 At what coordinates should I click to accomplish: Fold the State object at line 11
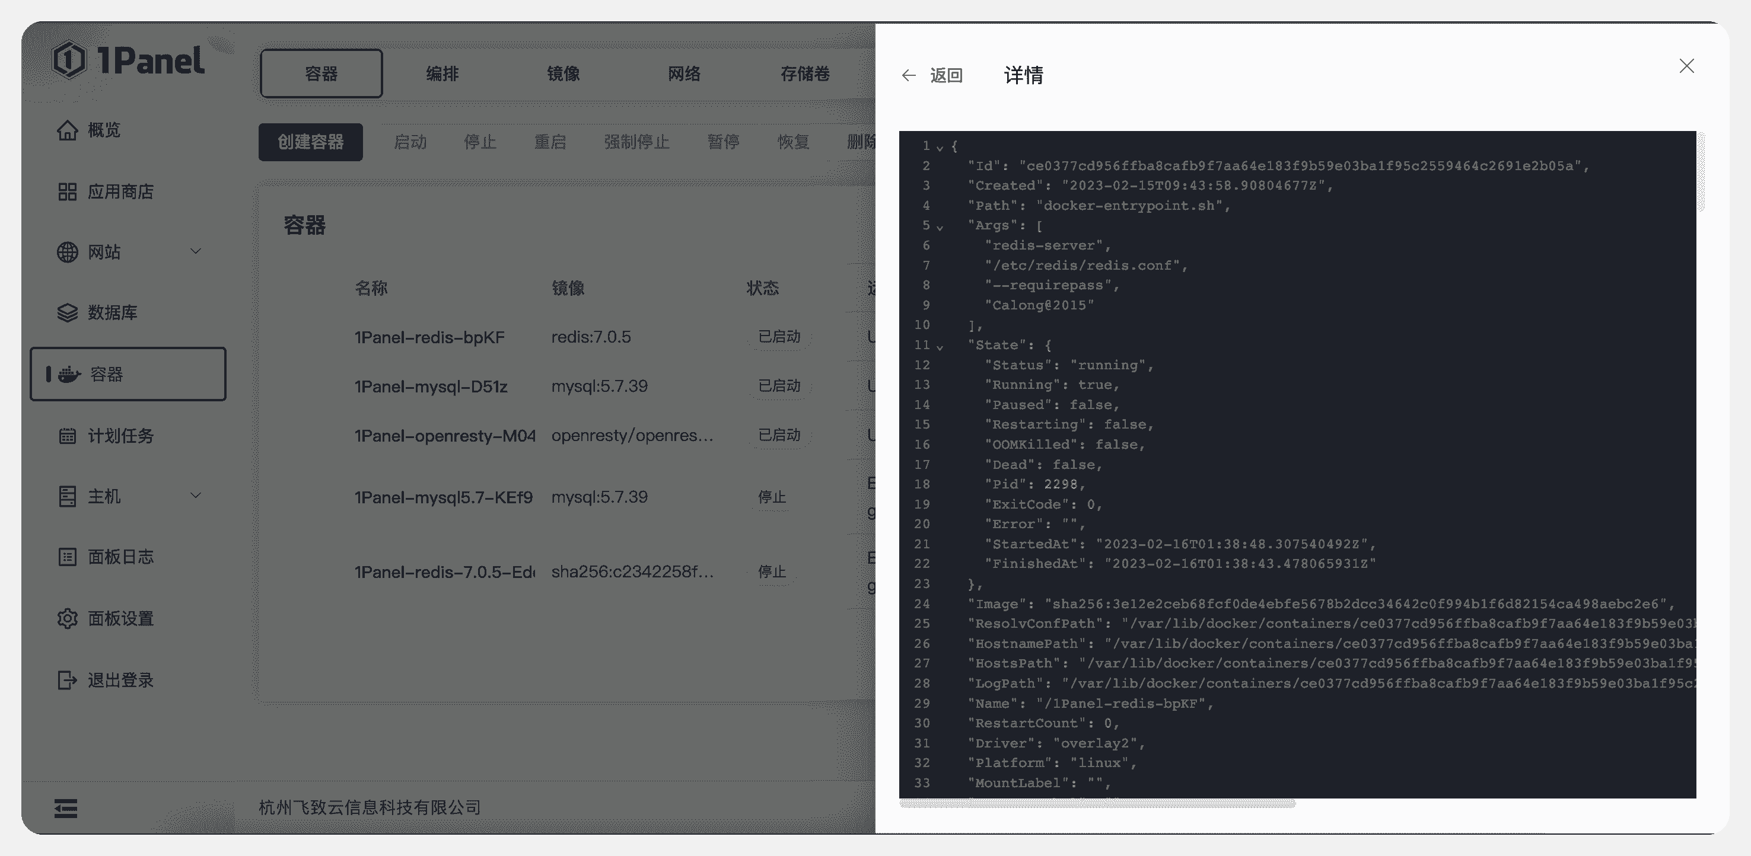coord(940,347)
